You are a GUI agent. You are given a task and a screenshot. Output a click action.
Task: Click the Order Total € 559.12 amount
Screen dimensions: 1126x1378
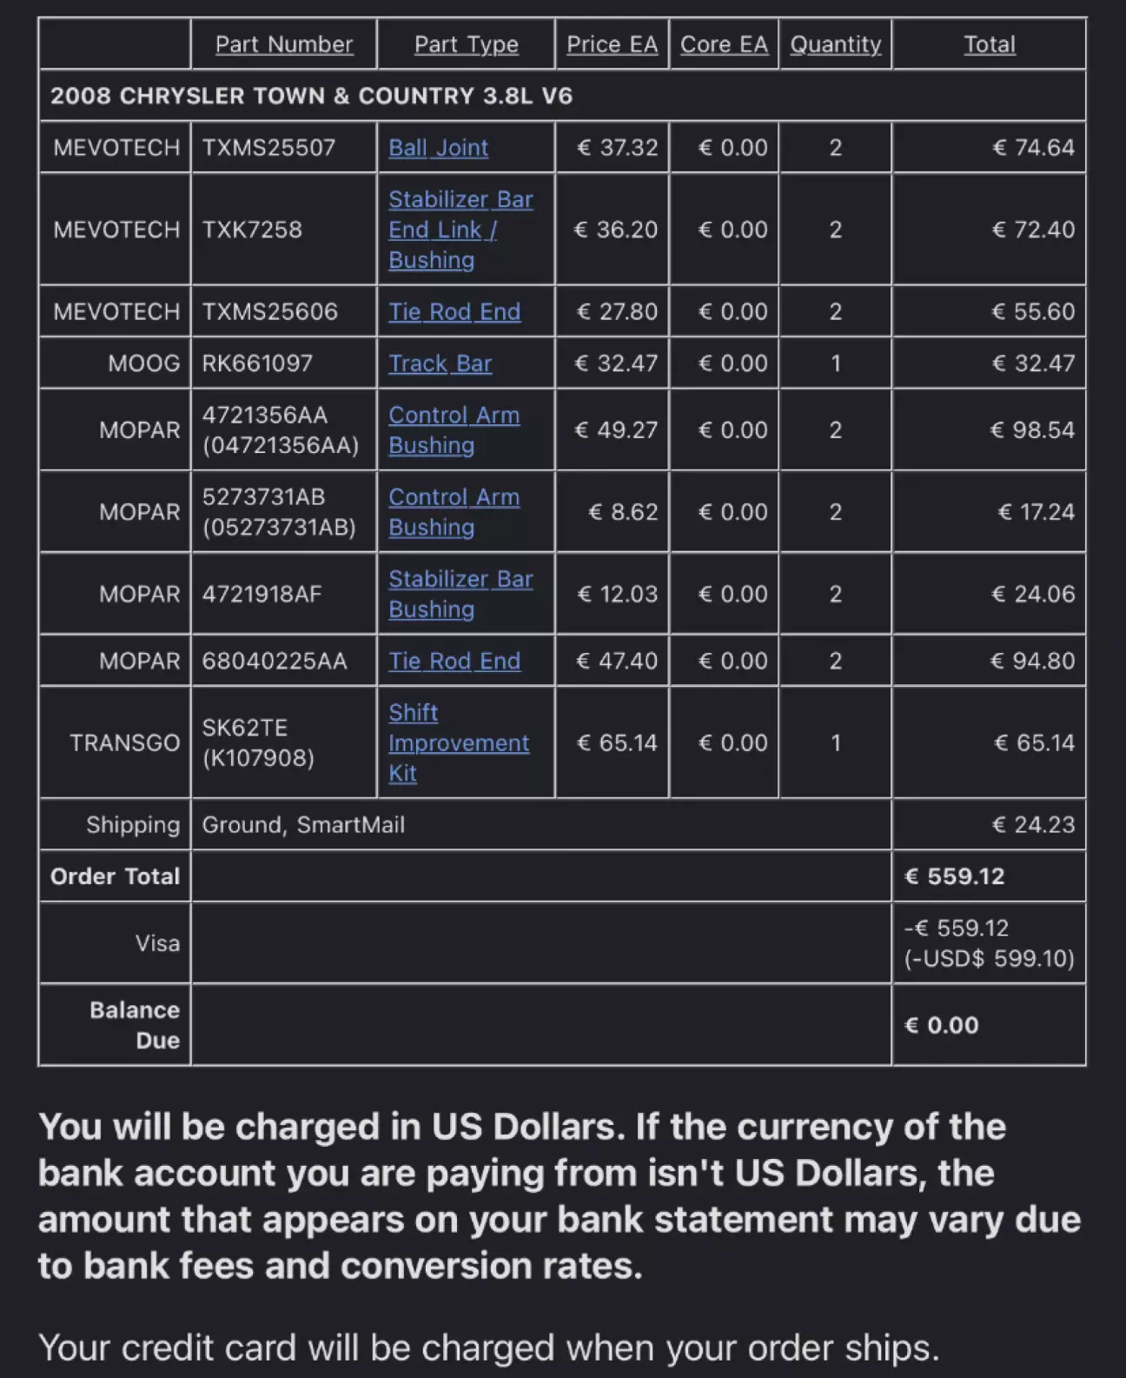(954, 876)
